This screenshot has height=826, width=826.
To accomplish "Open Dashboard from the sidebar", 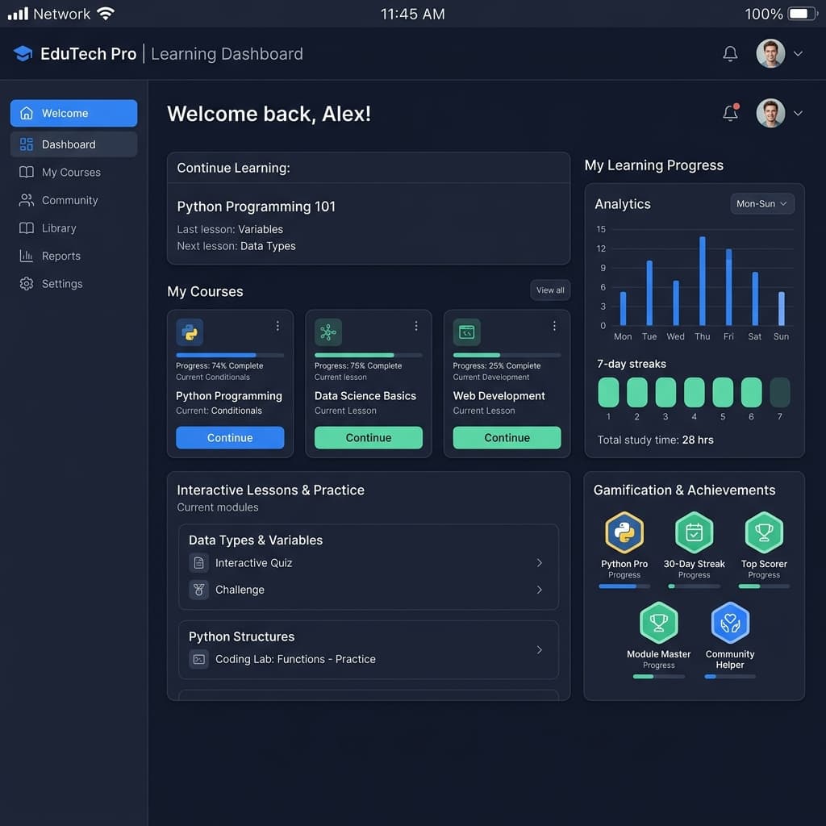I will pos(73,144).
